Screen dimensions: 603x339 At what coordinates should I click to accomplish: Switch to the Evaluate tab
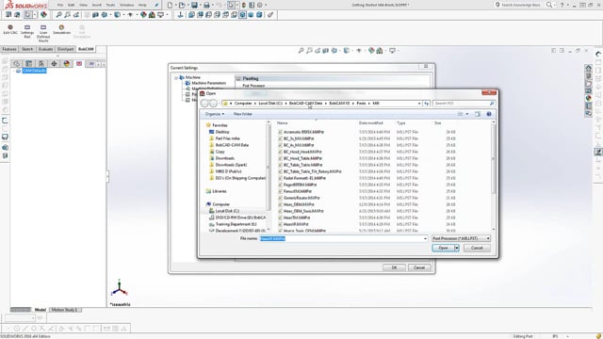point(45,49)
